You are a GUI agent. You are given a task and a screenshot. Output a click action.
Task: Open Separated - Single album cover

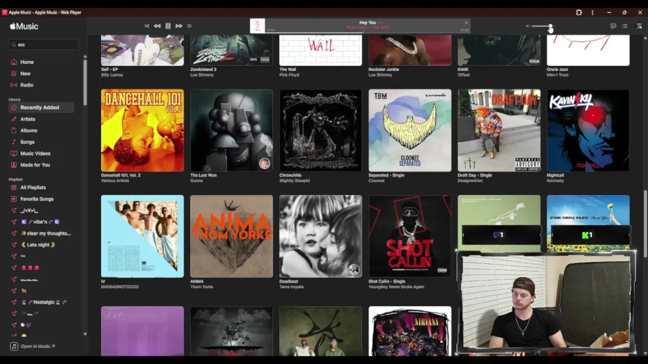tap(410, 130)
